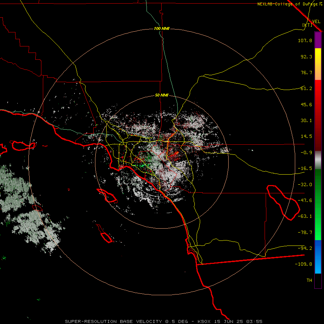324x324 pixels.
Task: Pick the purple segment of the color bar
Action: [318, 40]
